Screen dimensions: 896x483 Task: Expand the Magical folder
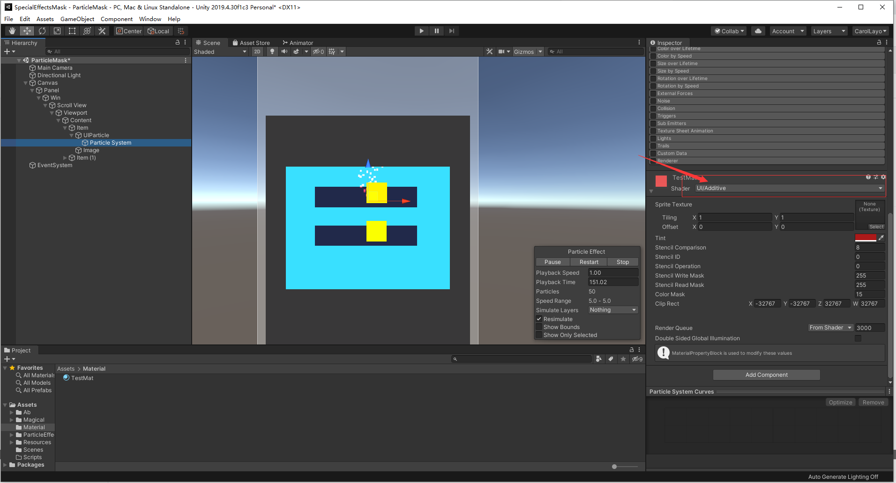tap(12, 420)
